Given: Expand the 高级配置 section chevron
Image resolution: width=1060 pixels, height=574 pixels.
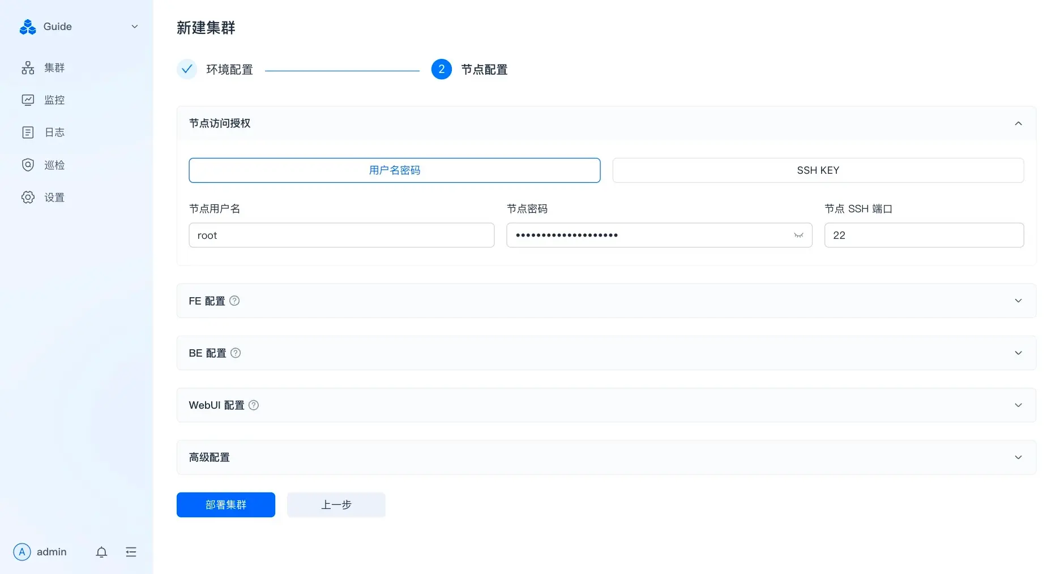Looking at the screenshot, I should 1018,457.
